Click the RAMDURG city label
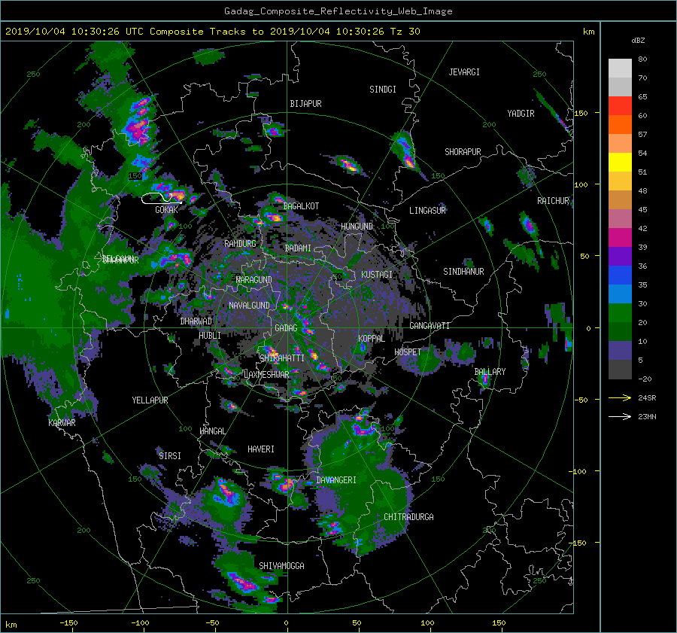 coord(240,244)
